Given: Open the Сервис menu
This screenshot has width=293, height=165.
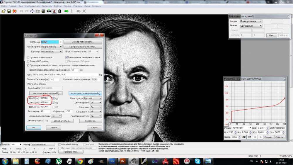Looking at the screenshot, I should 67,6.
